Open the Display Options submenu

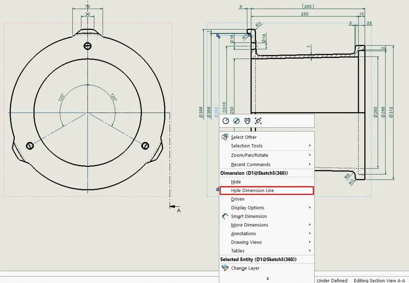(x=267, y=208)
